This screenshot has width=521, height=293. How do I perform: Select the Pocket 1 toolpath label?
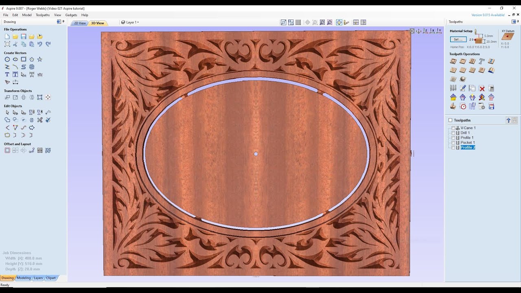tap(468, 142)
